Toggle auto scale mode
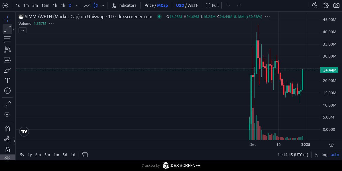 click(x=335, y=155)
